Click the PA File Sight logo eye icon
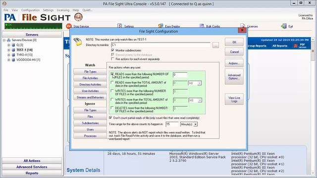 [78, 17]
